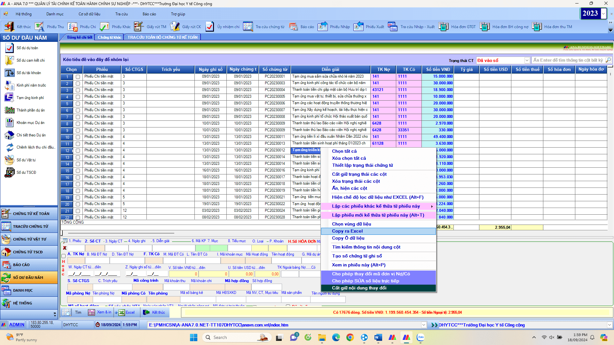Click Ủy nhiệm chi toolbar icon
614x345 pixels.
click(210, 27)
